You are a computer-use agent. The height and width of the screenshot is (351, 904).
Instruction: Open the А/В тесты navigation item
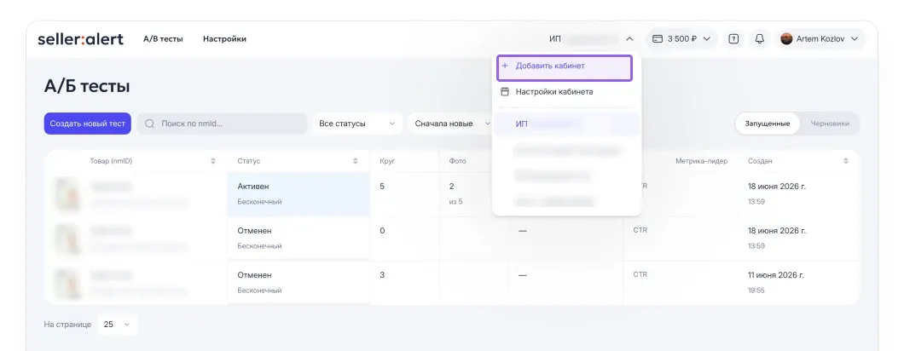pos(163,39)
